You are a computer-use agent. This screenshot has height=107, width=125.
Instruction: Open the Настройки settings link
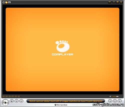click(62, 105)
